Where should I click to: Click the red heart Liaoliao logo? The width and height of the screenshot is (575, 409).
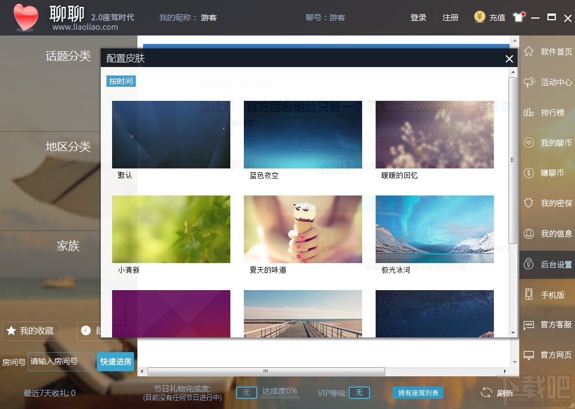pyautogui.click(x=26, y=17)
